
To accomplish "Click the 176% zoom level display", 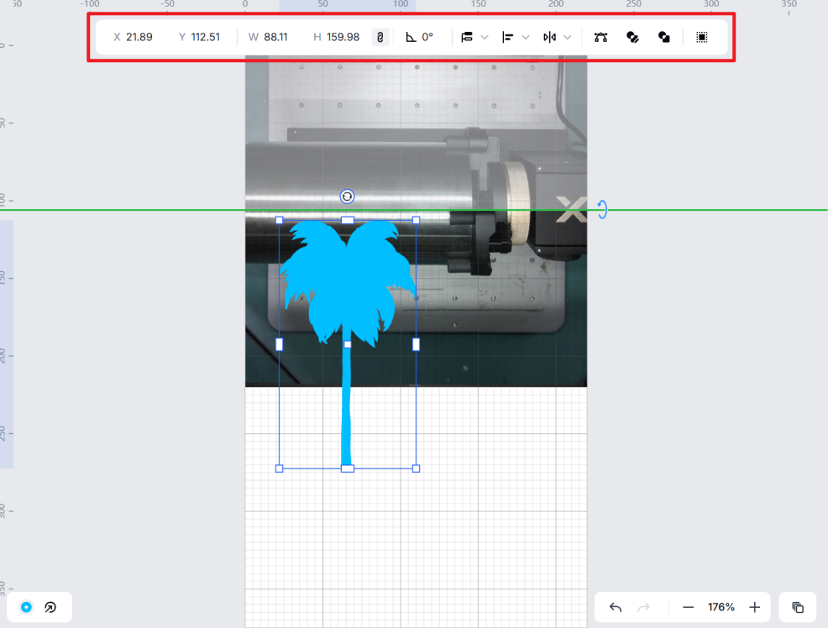I will click(x=721, y=607).
